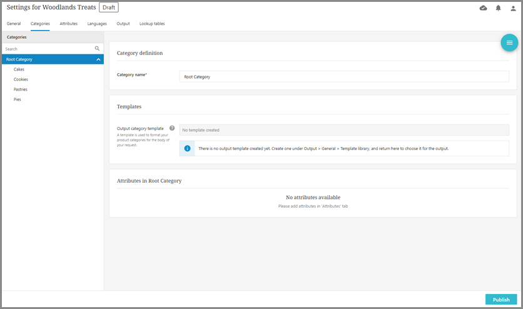The image size is (523, 309).
Task: Select the Output tab
Action: pyautogui.click(x=123, y=24)
